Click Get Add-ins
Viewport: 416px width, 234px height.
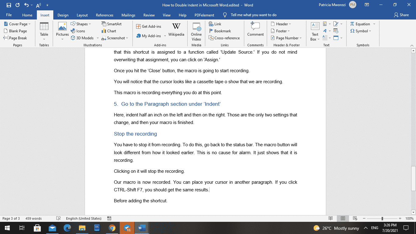coord(149,27)
